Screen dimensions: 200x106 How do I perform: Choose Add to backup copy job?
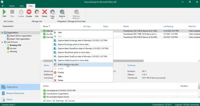click(83, 65)
